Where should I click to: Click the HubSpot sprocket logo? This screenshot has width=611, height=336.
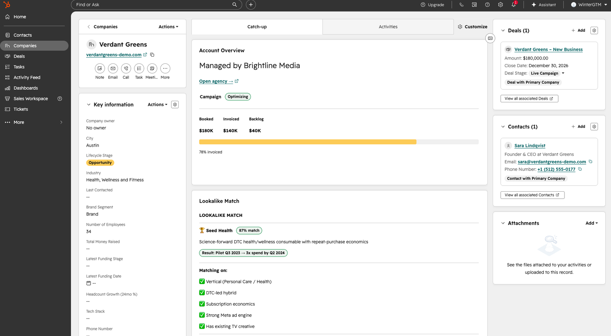click(x=6, y=5)
